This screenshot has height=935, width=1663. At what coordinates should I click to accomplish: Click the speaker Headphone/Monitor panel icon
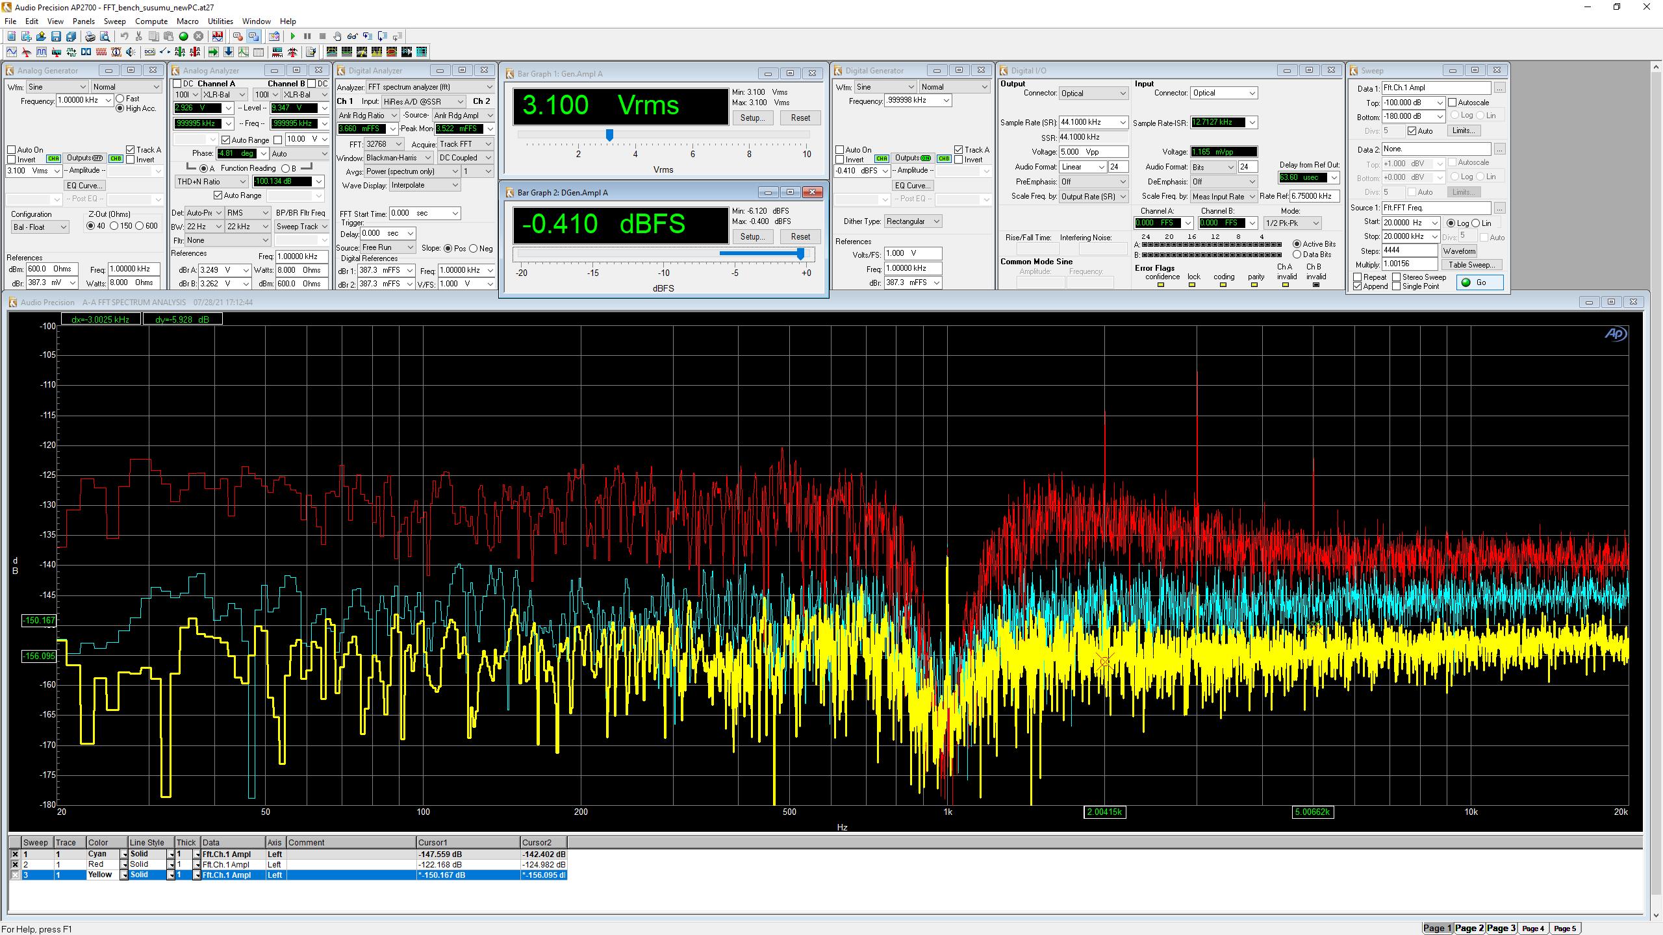click(131, 52)
